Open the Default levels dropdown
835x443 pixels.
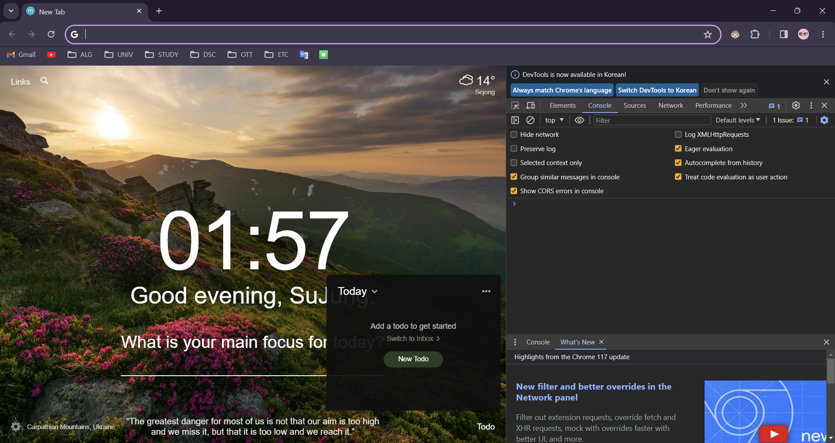pos(738,120)
